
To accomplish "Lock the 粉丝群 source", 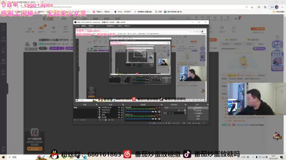I will coord(122,117).
